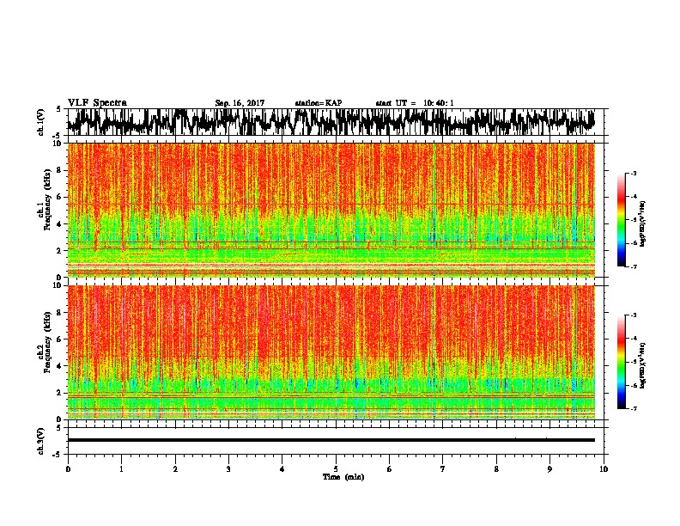Click the -5 label on ch.1 colorbar
Image resolution: width=680 pixels, height=526 pixels.
pyautogui.click(x=633, y=220)
